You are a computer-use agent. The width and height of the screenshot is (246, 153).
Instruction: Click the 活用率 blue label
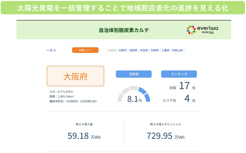coord(134,74)
